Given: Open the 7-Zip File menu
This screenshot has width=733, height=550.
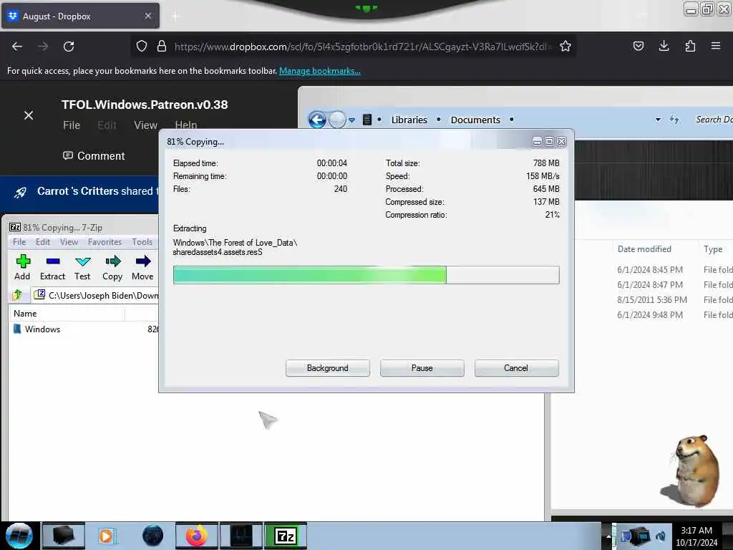Looking at the screenshot, I should coord(19,242).
